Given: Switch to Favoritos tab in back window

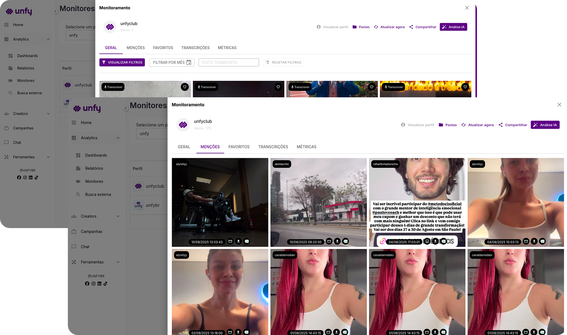Looking at the screenshot, I should 163,48.
